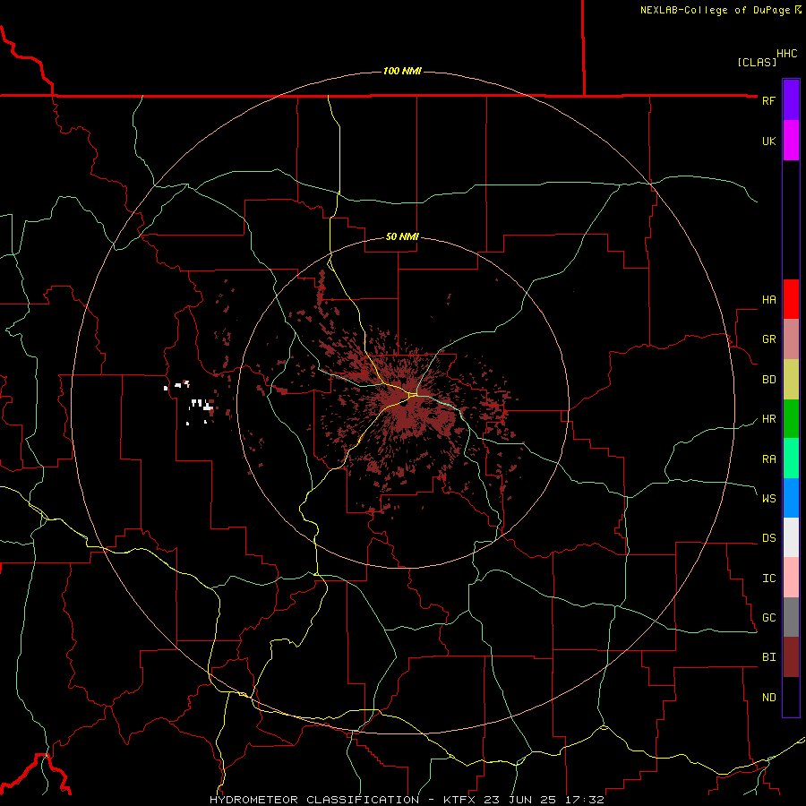The image size is (806, 806).
Task: Click the 100 NMI range ring label
Action: 402,71
